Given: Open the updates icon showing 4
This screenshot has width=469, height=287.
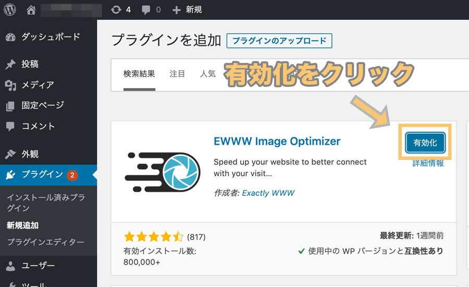Looking at the screenshot, I should click(120, 9).
